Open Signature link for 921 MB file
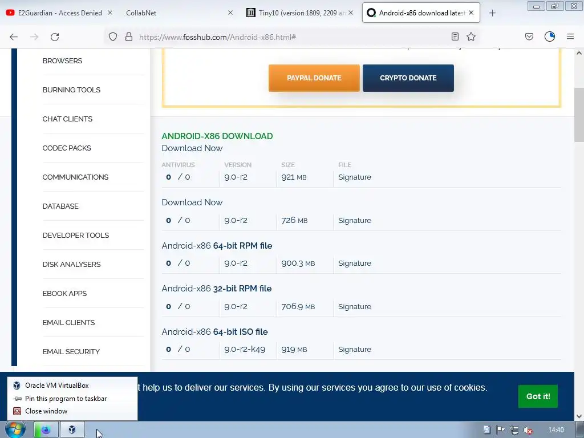 pos(355,177)
